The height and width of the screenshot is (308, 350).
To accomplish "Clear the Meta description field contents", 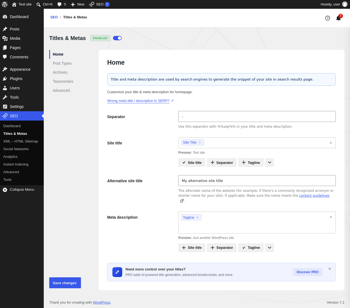I will 331,217.
